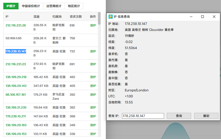221x139 pixels.
Task: Click 封IP for 138.199.29.153
Action: pyautogui.click(x=93, y=134)
